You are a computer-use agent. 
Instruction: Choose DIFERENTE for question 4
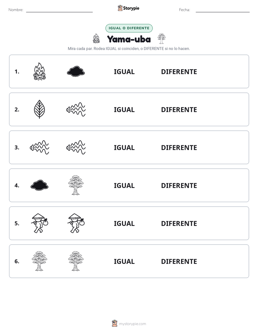[x=179, y=185]
